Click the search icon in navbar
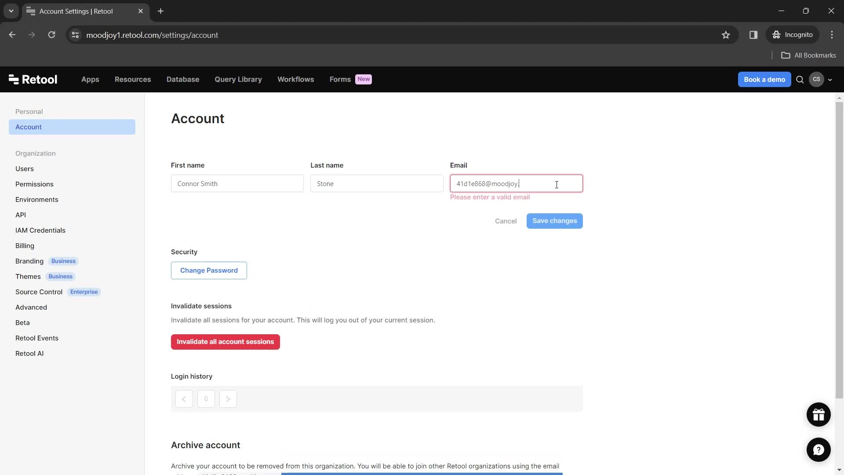Screen dimensions: 844x475 click(800, 80)
